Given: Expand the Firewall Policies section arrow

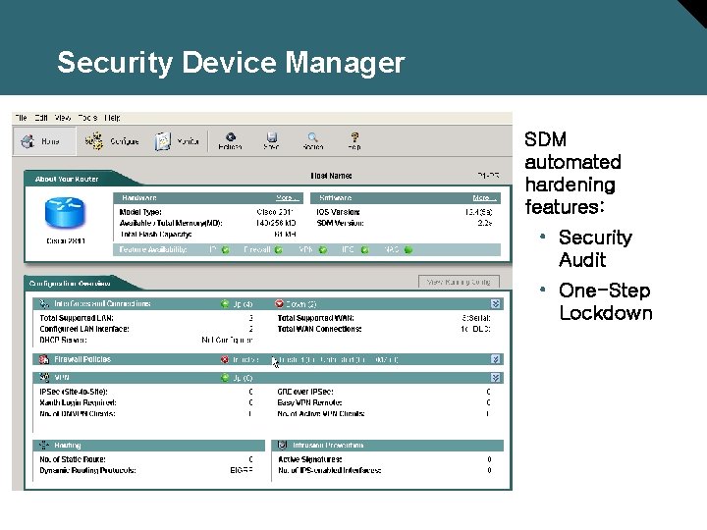Looking at the screenshot, I should pos(495,359).
